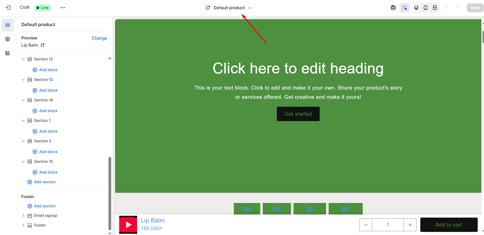Add section below Section 15

coord(42,182)
